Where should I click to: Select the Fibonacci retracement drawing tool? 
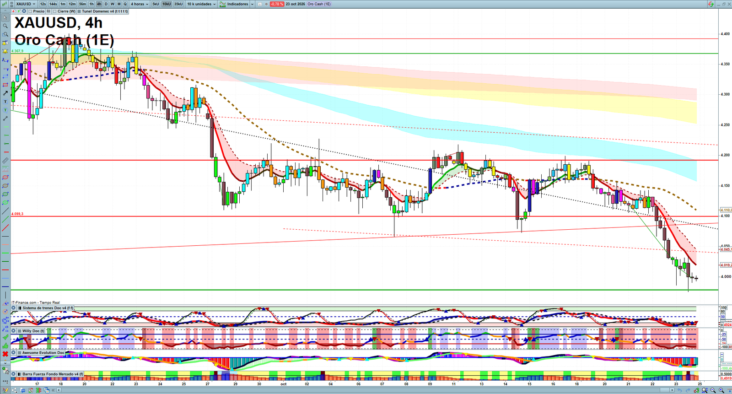5,59
